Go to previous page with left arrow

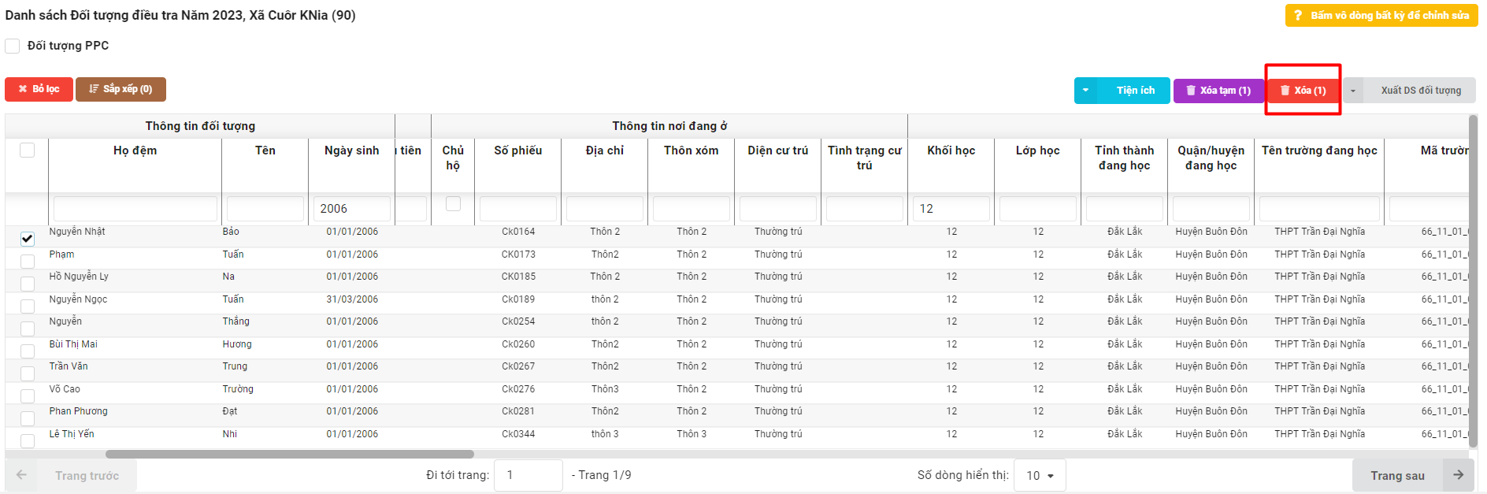pyautogui.click(x=21, y=475)
